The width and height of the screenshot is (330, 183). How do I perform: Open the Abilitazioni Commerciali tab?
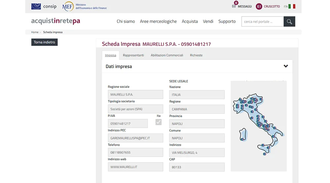[167, 55]
